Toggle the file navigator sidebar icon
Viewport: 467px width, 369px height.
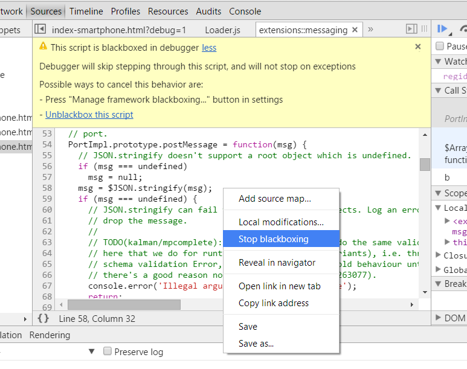pyautogui.click(x=40, y=30)
